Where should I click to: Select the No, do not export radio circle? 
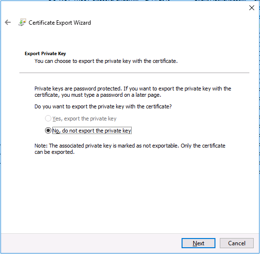point(48,131)
